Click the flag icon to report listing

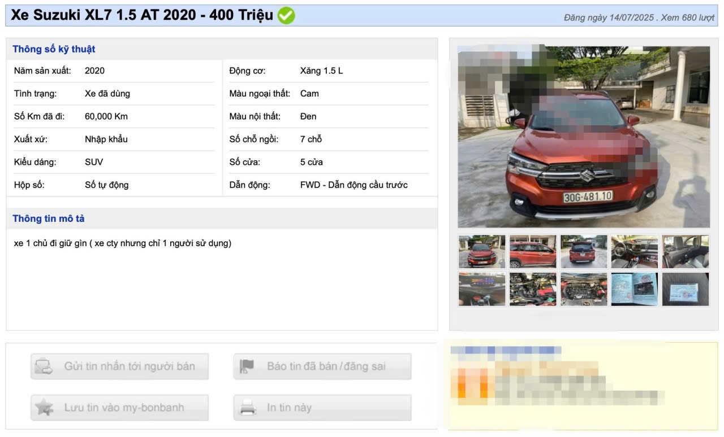pyautogui.click(x=247, y=366)
